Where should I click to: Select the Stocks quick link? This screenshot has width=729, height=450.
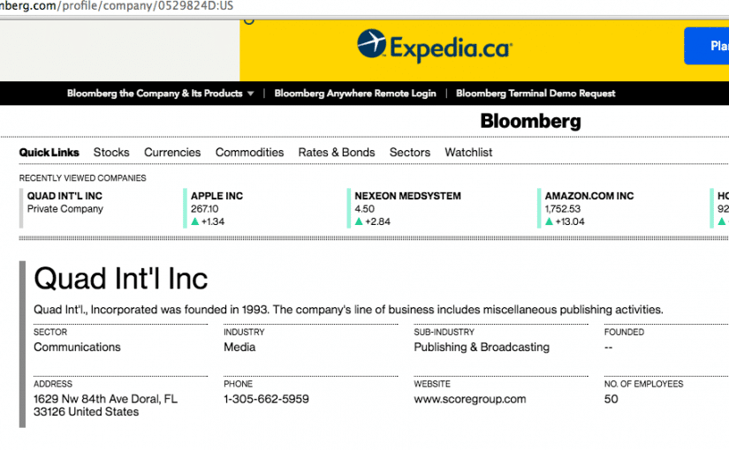click(x=111, y=153)
